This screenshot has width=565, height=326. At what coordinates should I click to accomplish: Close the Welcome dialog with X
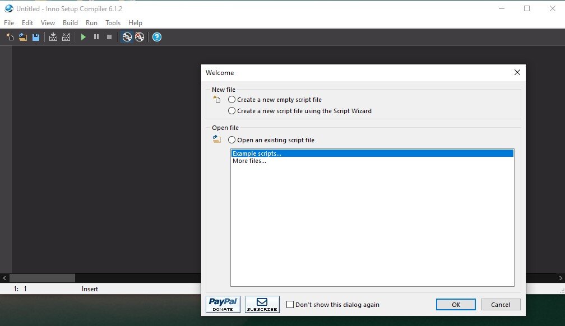(517, 72)
